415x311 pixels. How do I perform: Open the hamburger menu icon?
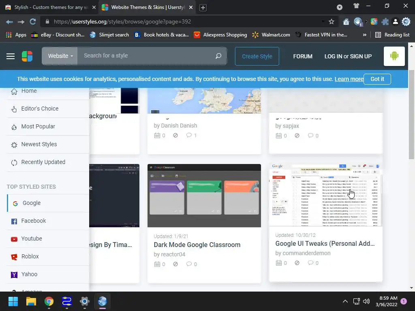pyautogui.click(x=11, y=56)
